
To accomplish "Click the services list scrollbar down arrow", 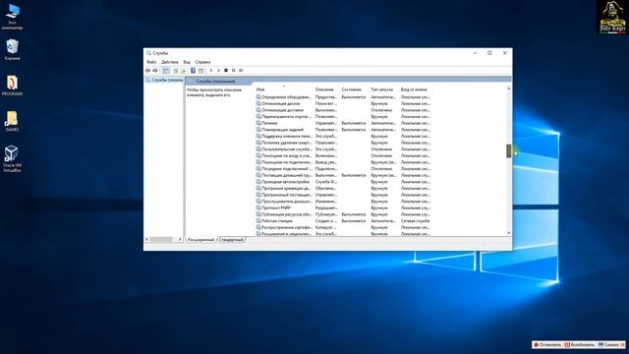I will pos(509,233).
